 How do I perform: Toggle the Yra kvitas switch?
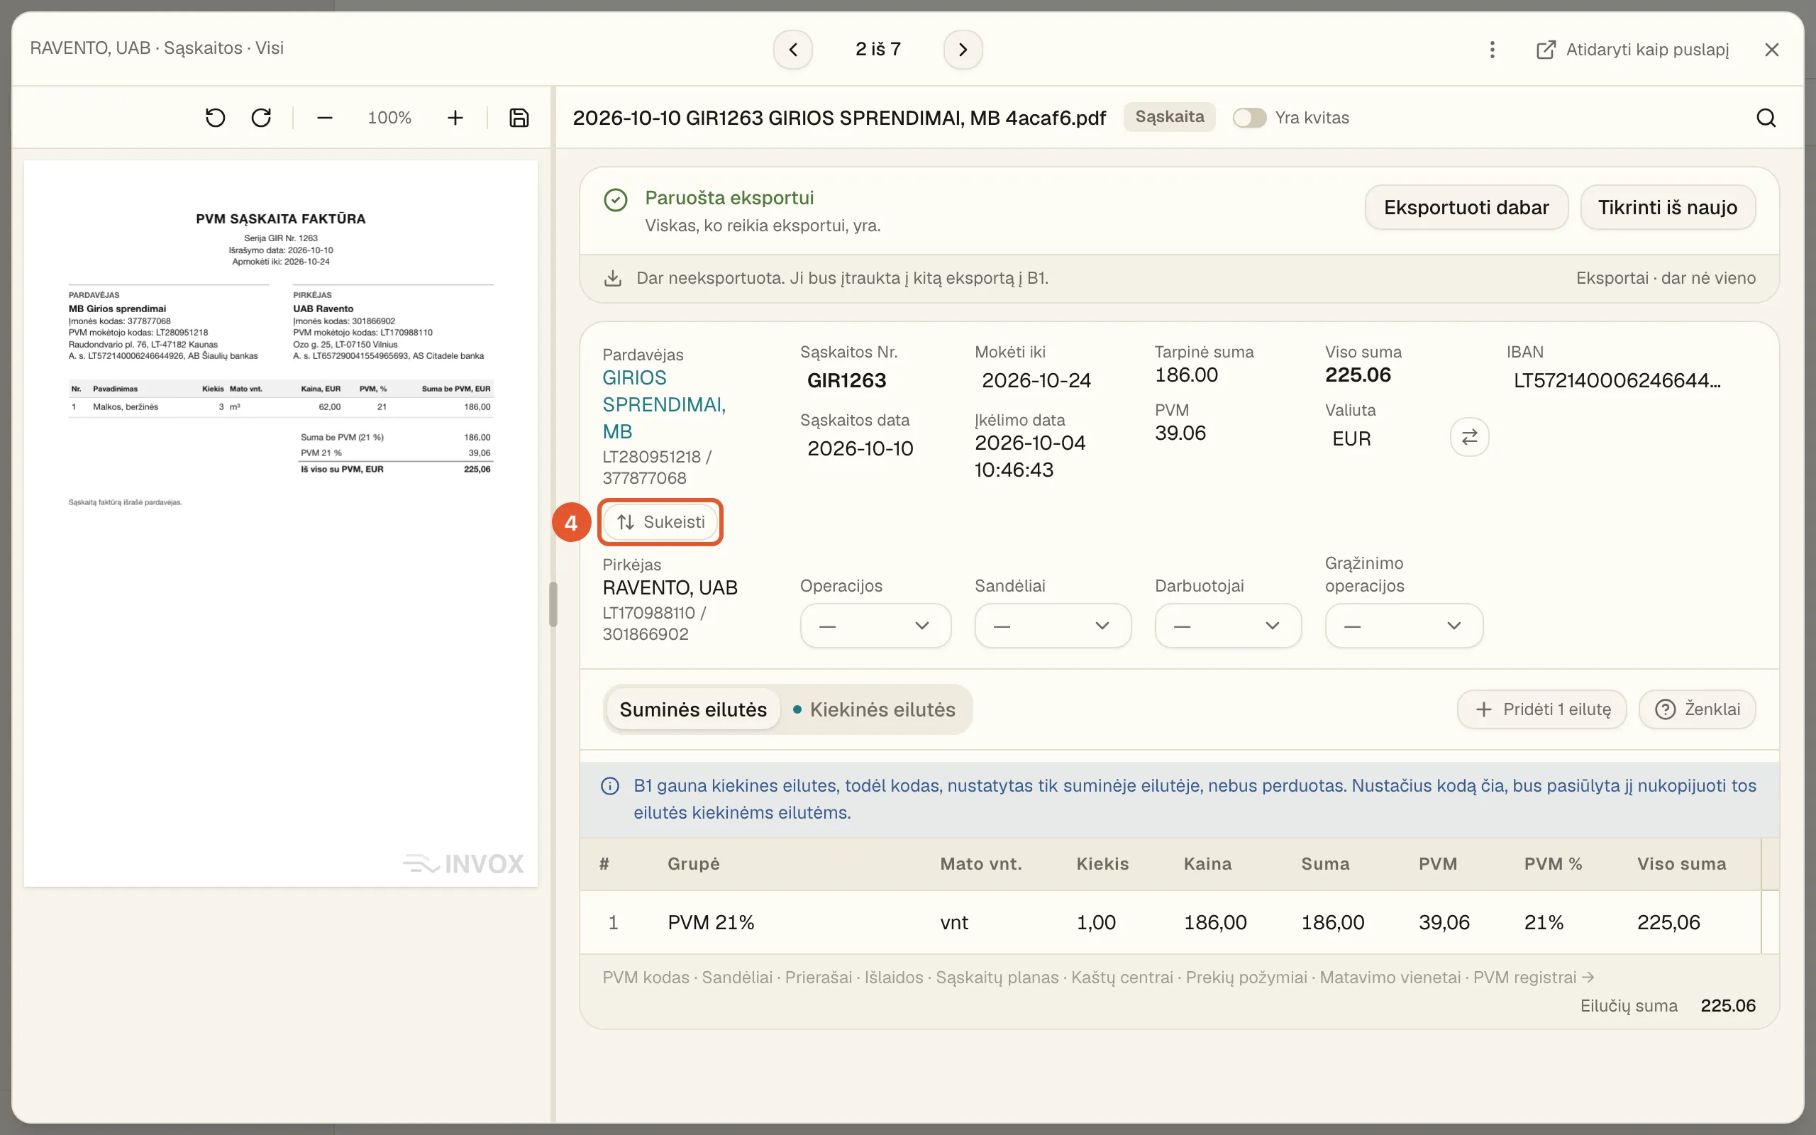[x=1249, y=118]
